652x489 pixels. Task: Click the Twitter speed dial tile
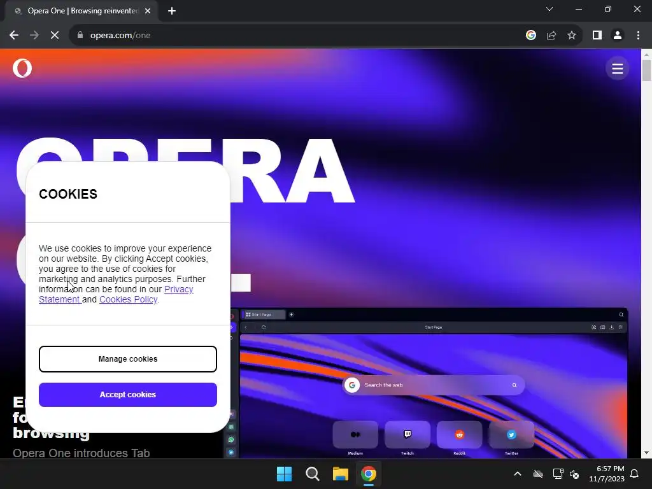pyautogui.click(x=511, y=435)
